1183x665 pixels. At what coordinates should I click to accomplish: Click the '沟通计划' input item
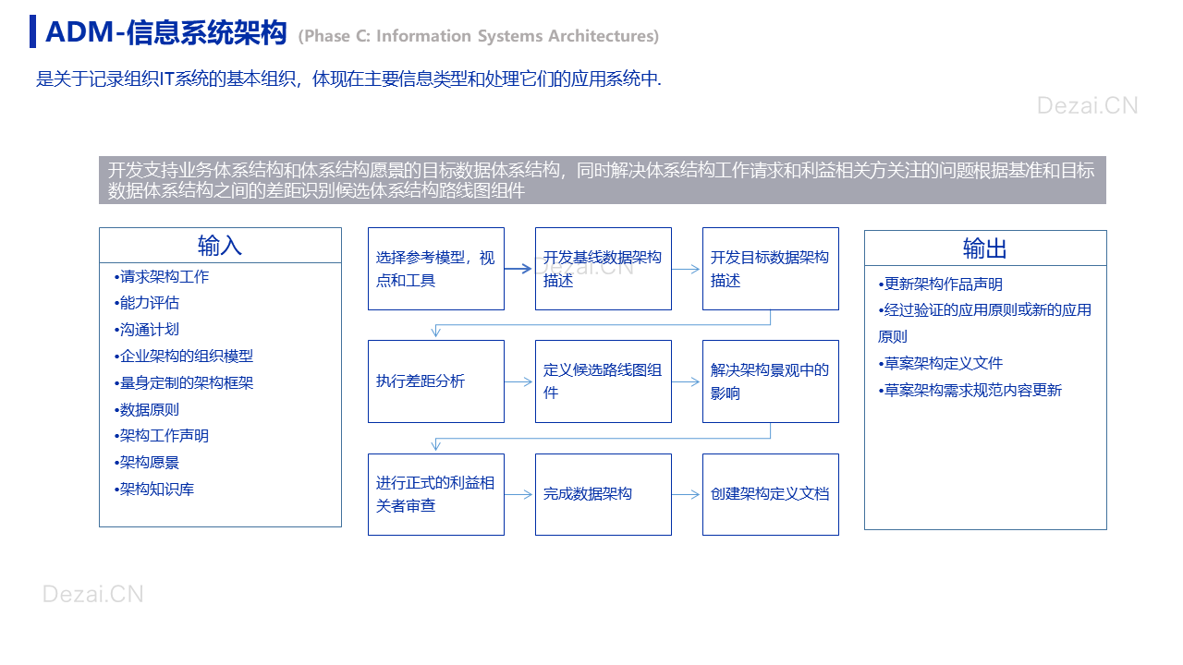pos(147,330)
